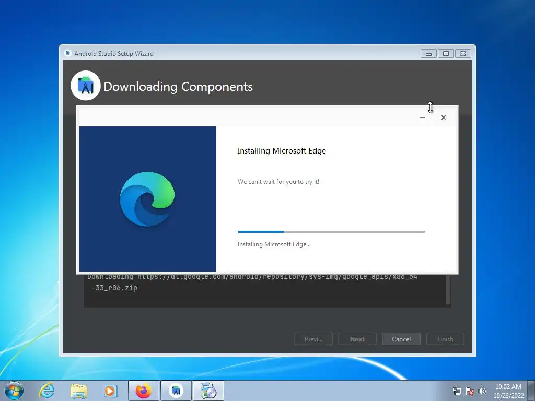The height and width of the screenshot is (401, 535).
Task: Click the Cancel button in Setup Wizard
Action: [x=401, y=339]
